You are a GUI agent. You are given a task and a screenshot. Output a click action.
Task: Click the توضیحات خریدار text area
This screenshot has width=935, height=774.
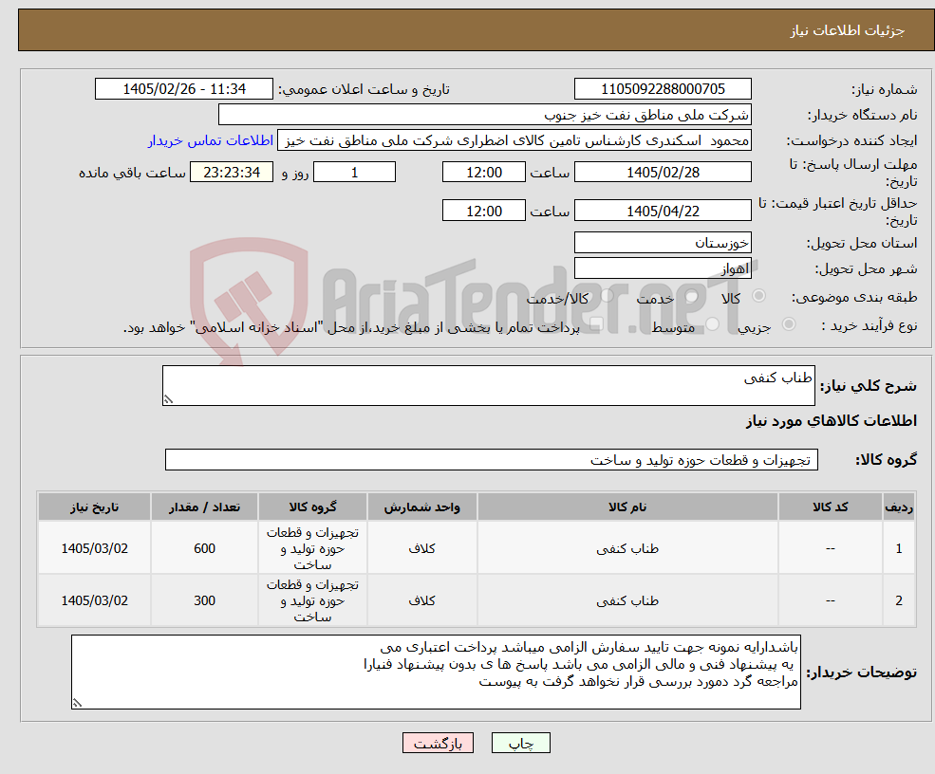(436, 673)
